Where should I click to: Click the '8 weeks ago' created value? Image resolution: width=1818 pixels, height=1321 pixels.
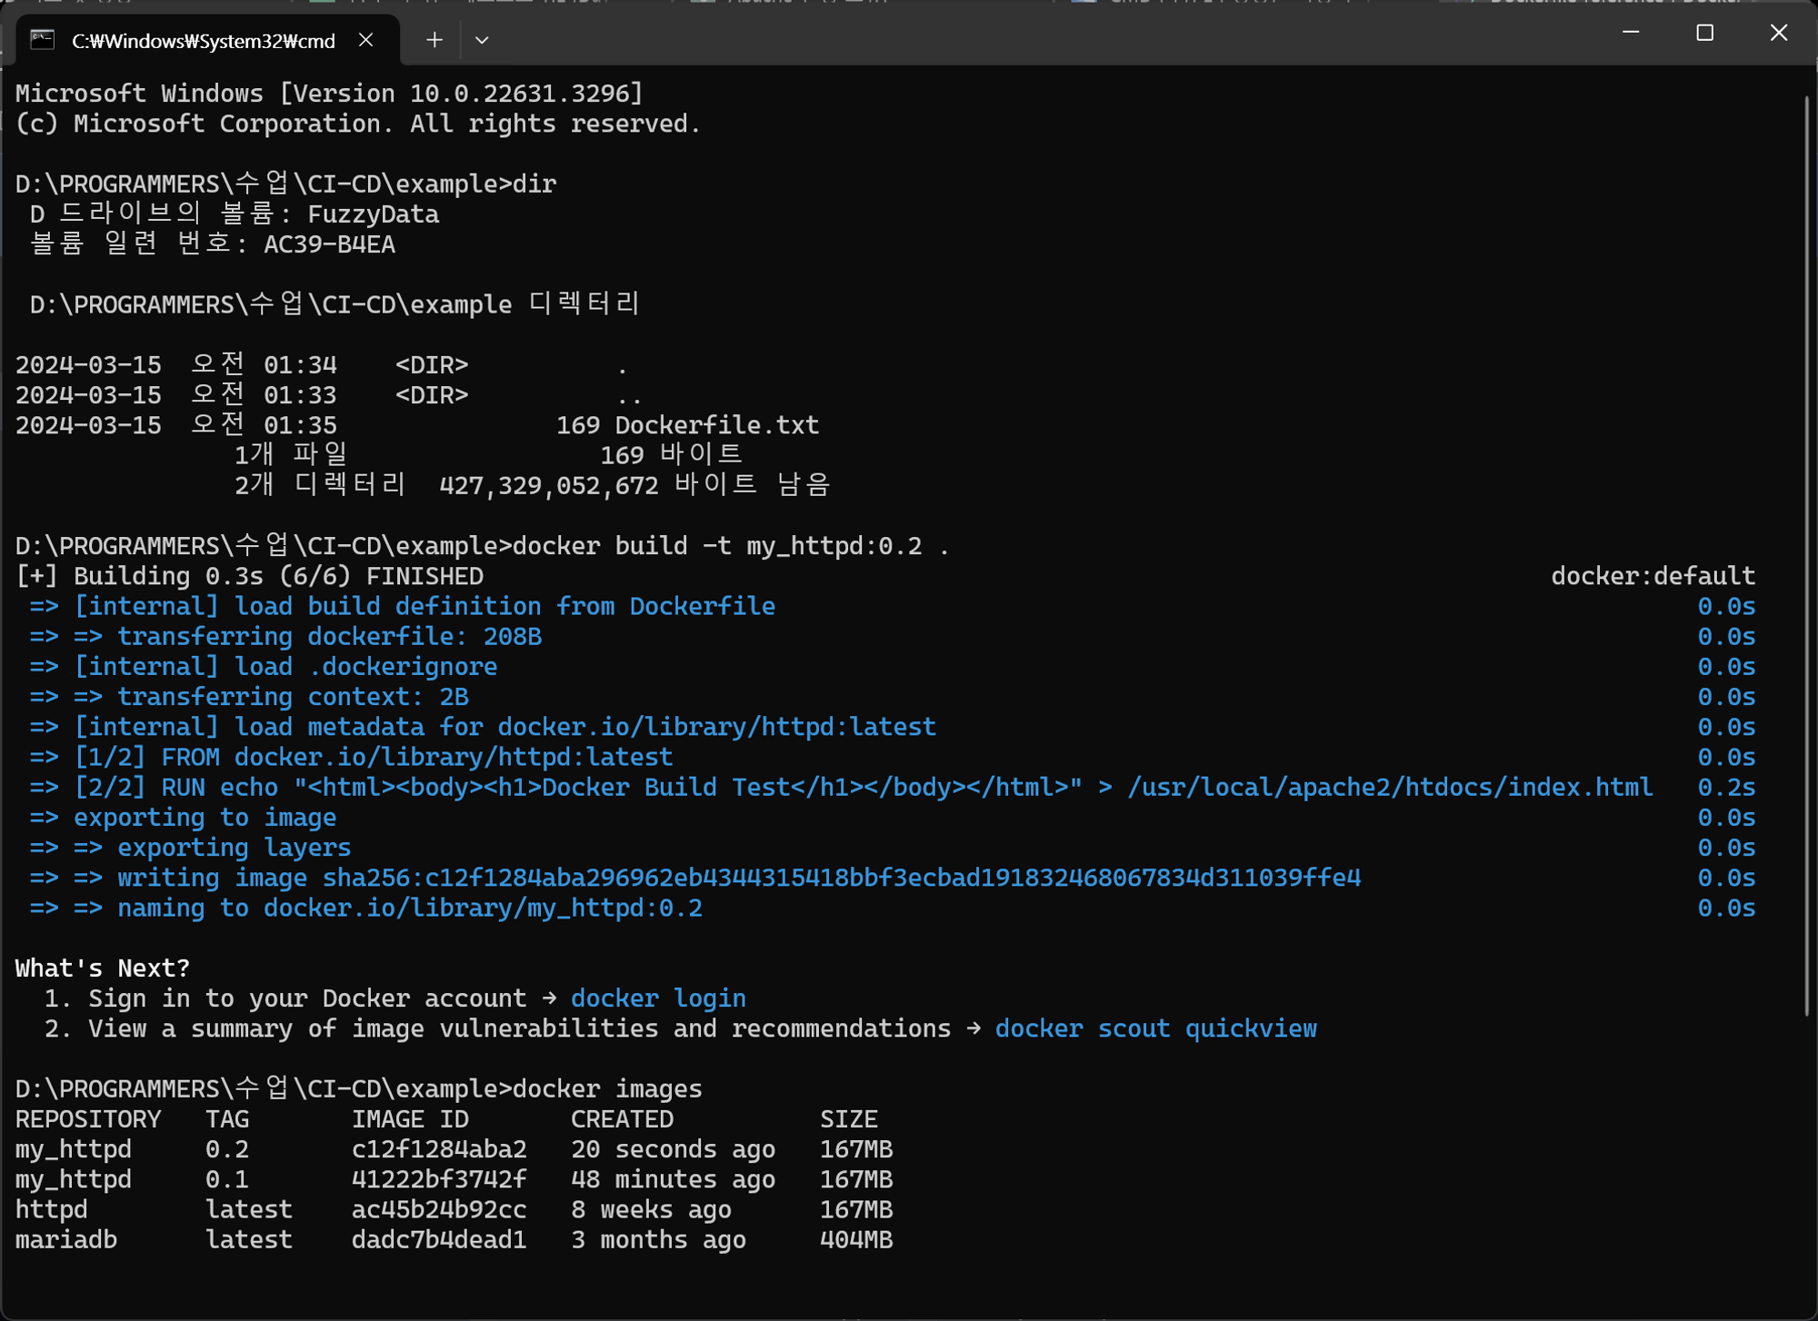coord(651,1209)
